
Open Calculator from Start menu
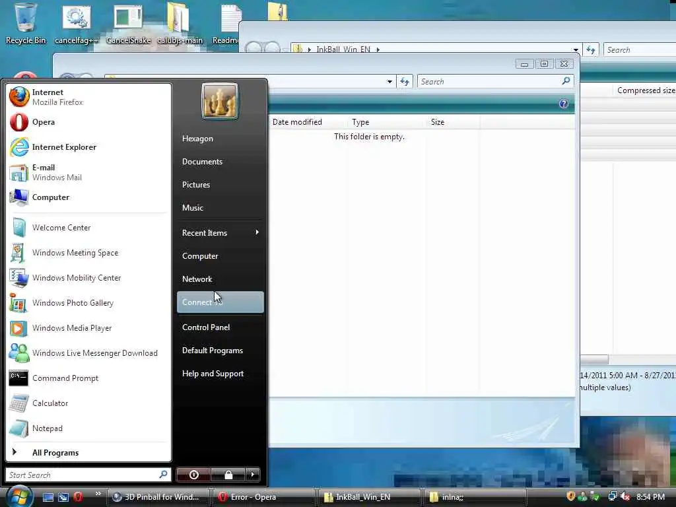[x=88, y=403]
